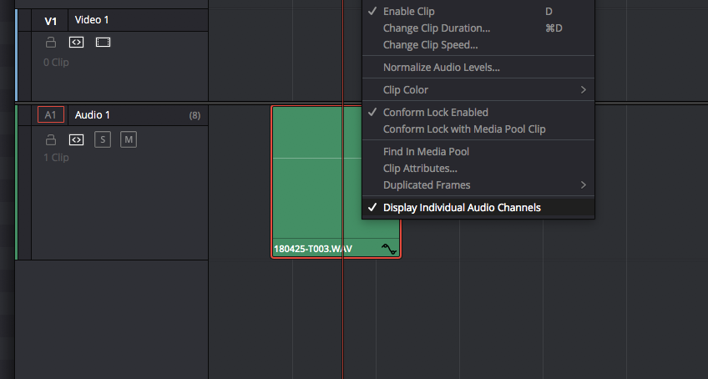Open Clip Attributes...
This screenshot has width=708, height=379.
(x=478, y=168)
